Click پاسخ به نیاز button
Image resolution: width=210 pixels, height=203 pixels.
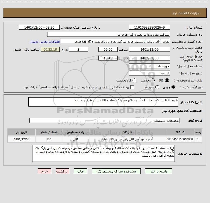click(x=158, y=171)
